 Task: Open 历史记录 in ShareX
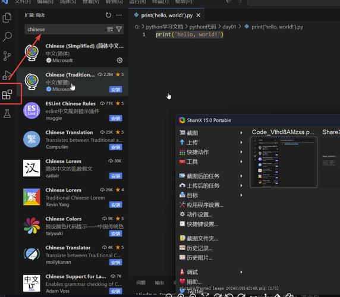(211, 248)
